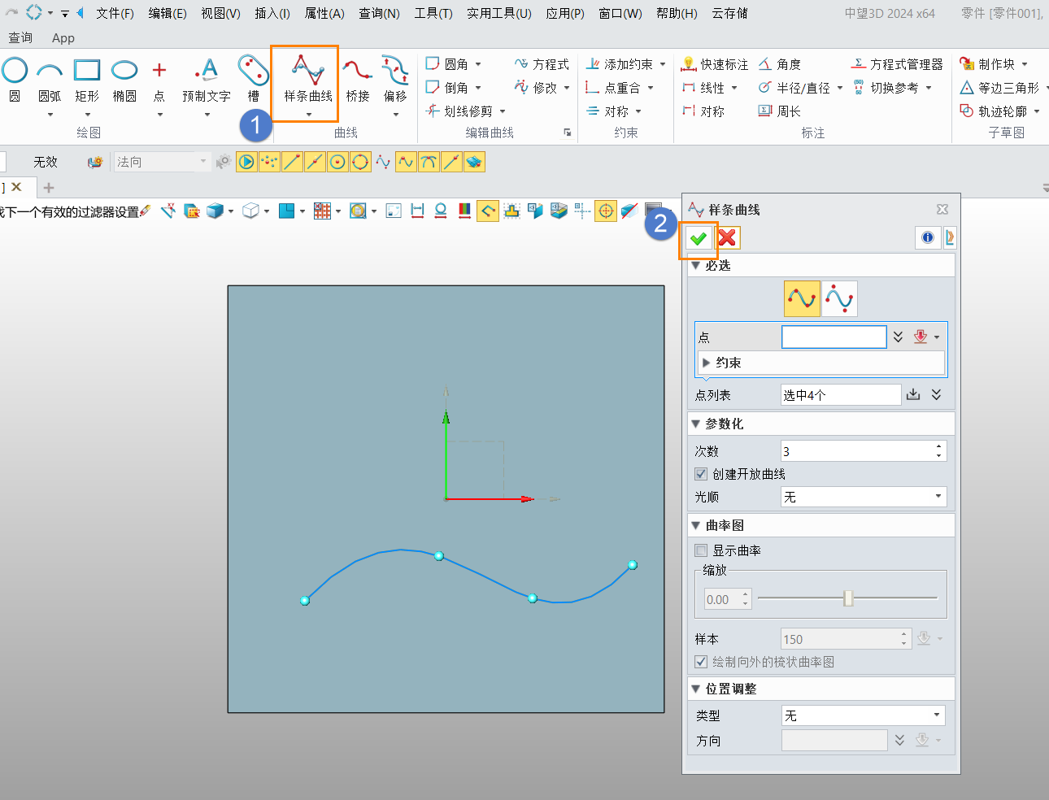The image size is (1049, 800).
Task: Select the 点 point tool
Action: point(159,80)
